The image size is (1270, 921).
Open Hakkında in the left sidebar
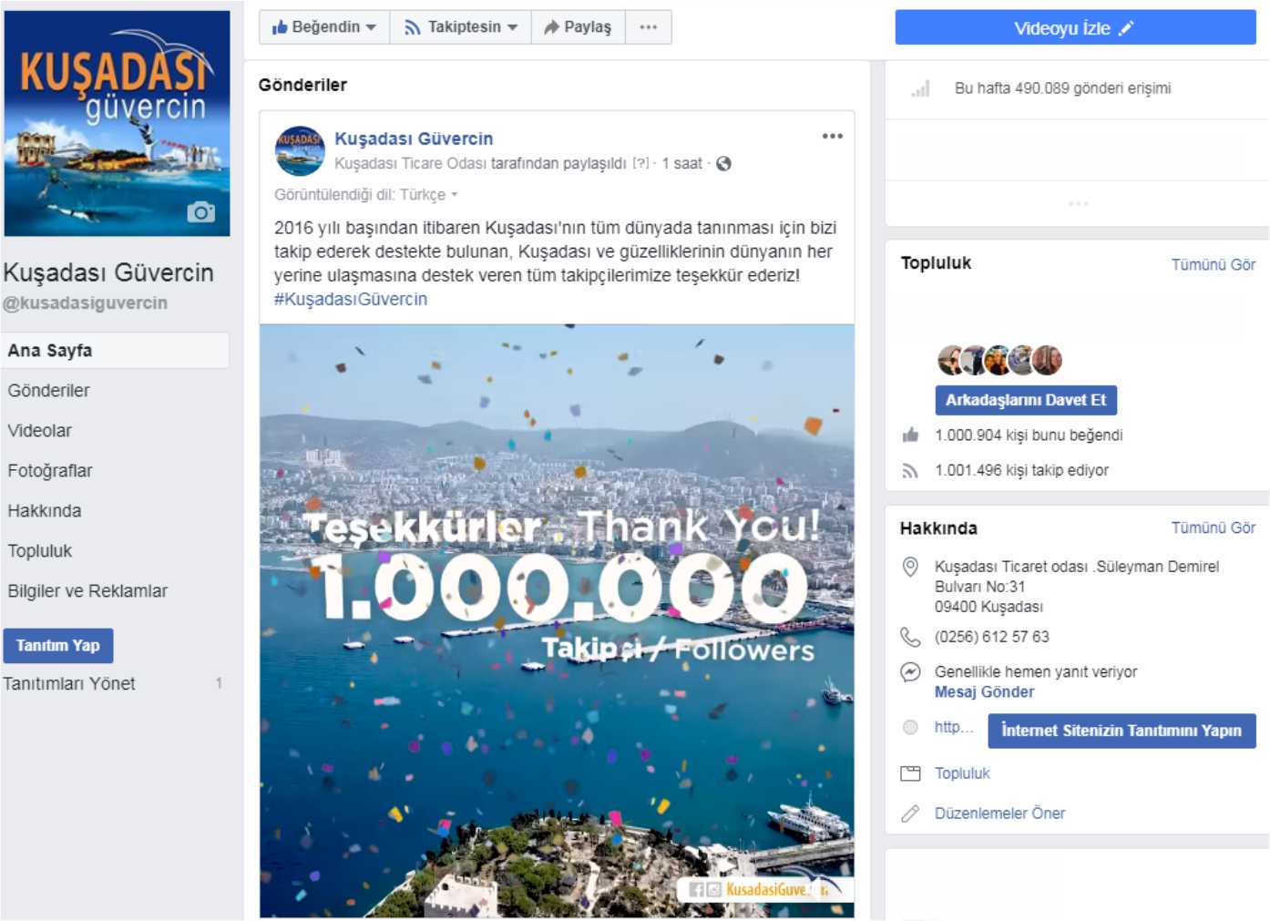click(x=45, y=511)
